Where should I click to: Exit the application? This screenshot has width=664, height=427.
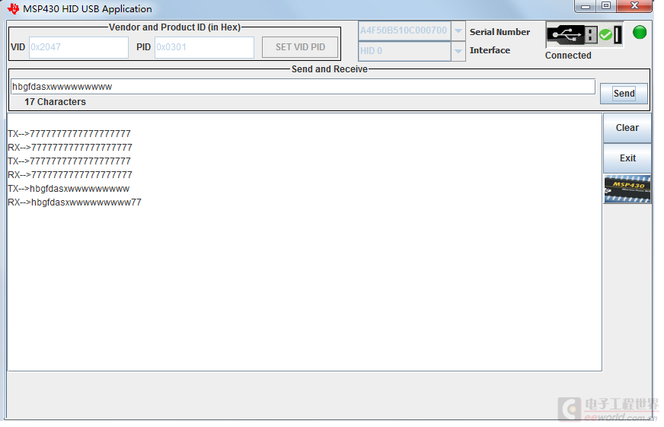coord(627,158)
